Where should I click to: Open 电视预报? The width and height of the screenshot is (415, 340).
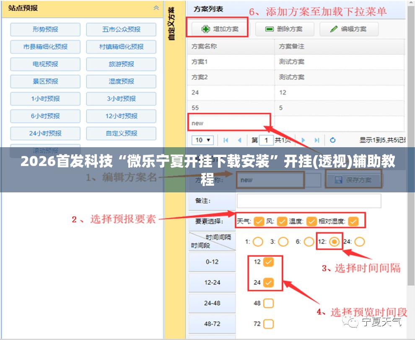(45, 64)
